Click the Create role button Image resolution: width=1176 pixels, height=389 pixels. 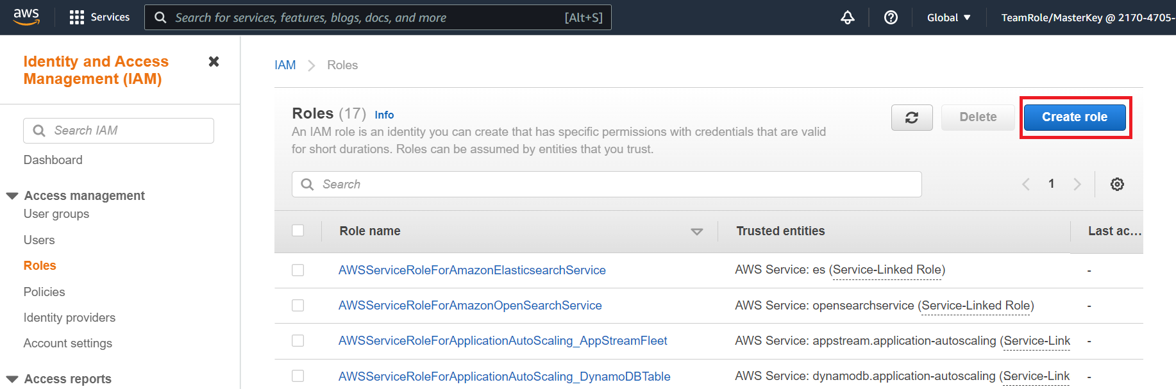[1075, 117]
